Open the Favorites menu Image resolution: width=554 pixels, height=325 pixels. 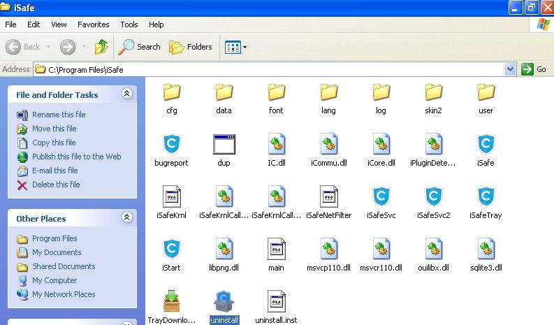[94, 24]
